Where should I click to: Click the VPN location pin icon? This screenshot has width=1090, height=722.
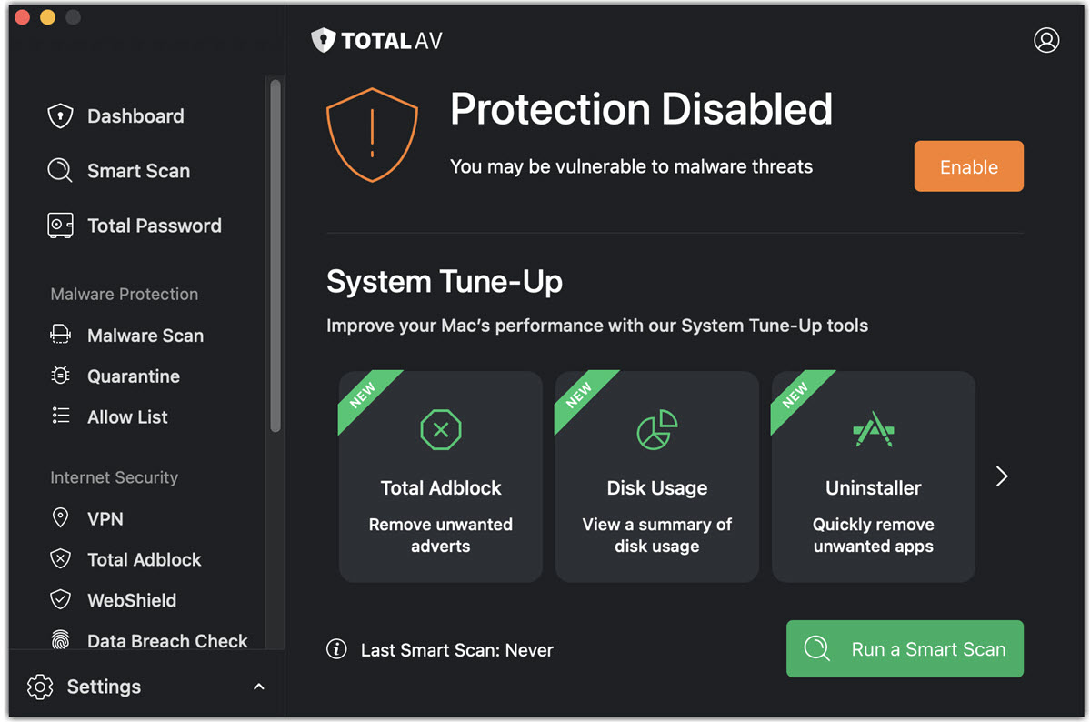60,518
